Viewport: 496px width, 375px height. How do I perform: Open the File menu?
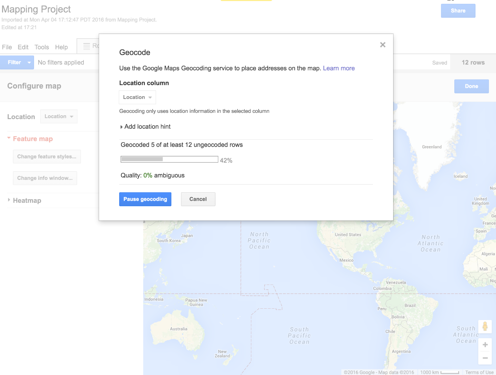tap(7, 47)
